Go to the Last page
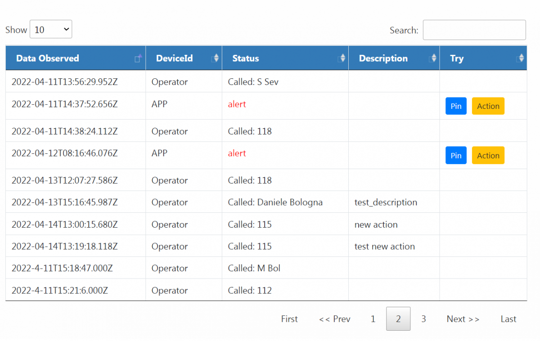This screenshot has height=341, width=540. (508, 319)
